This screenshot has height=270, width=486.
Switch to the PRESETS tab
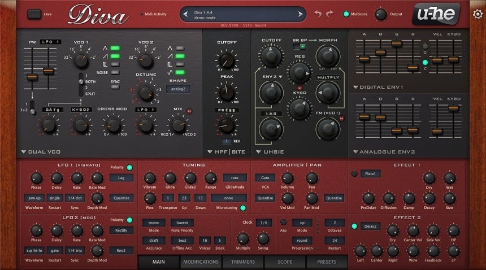tap(327, 262)
